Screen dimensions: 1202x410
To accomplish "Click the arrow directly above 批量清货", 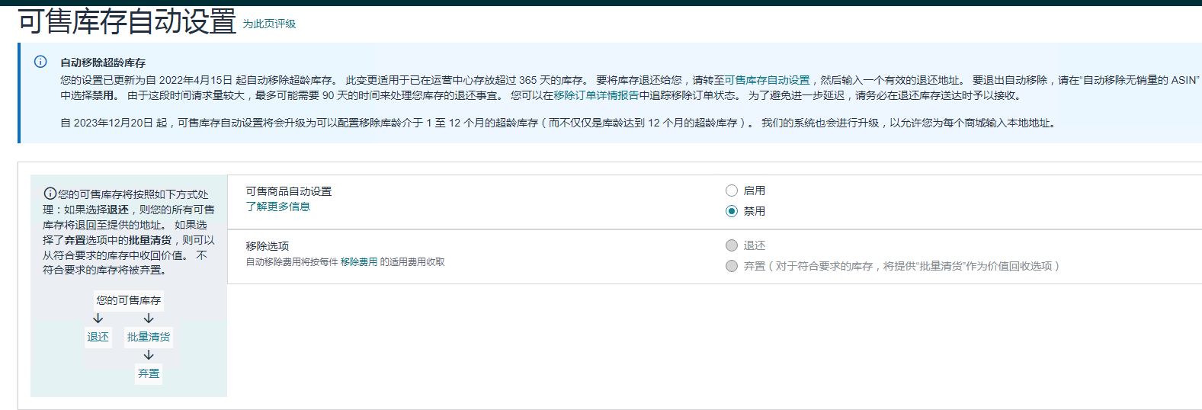I will pyautogui.click(x=149, y=319).
